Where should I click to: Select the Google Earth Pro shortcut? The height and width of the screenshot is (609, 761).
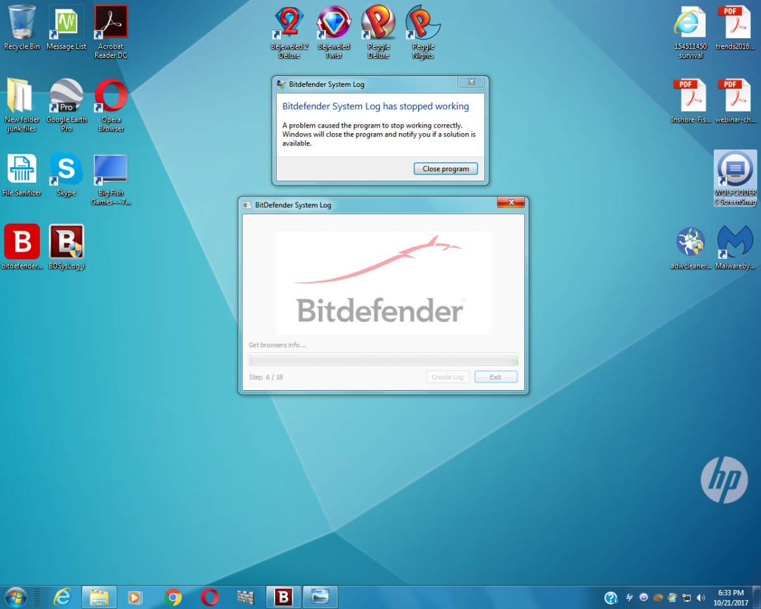click(66, 105)
